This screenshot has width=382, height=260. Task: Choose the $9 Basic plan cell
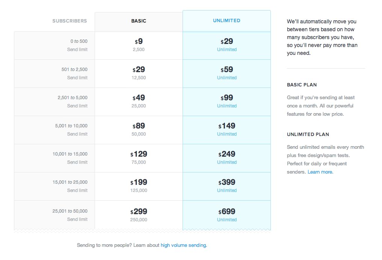tap(139, 45)
